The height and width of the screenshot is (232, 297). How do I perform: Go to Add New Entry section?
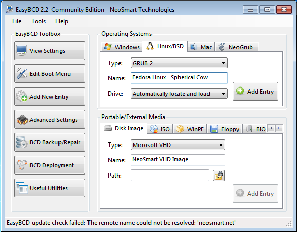[50, 97]
